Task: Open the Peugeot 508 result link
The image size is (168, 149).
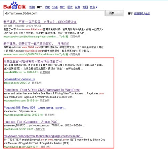Action: (35, 108)
